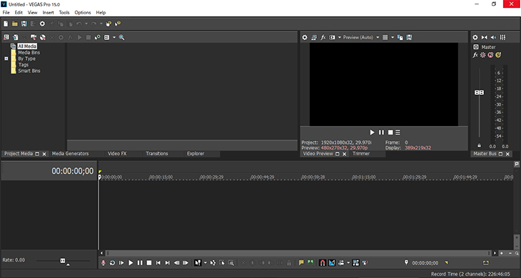Image resolution: width=521 pixels, height=278 pixels.
Task: Switch to the Transitions tab
Action: 157,153
